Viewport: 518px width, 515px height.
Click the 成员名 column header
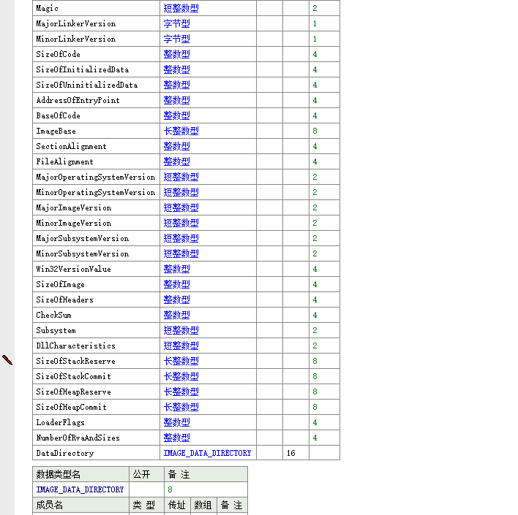80,505
